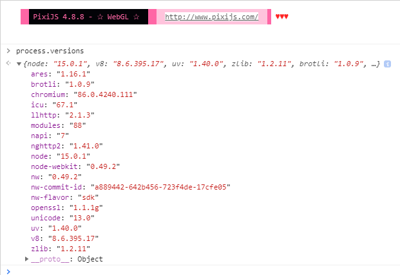Open the http://www.pixijs.com/ link
The image size is (400, 275).
coord(211,17)
